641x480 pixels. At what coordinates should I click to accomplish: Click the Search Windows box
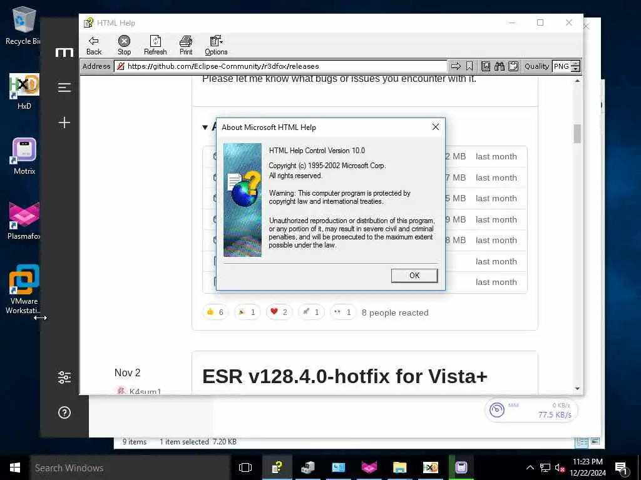point(130,467)
